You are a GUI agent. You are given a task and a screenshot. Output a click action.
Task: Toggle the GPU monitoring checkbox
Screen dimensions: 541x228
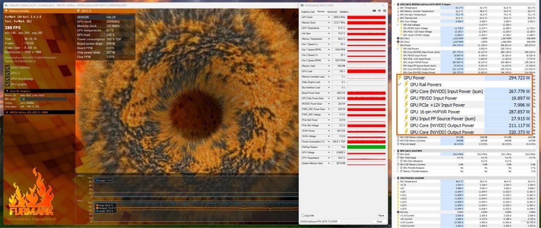(7, 79)
